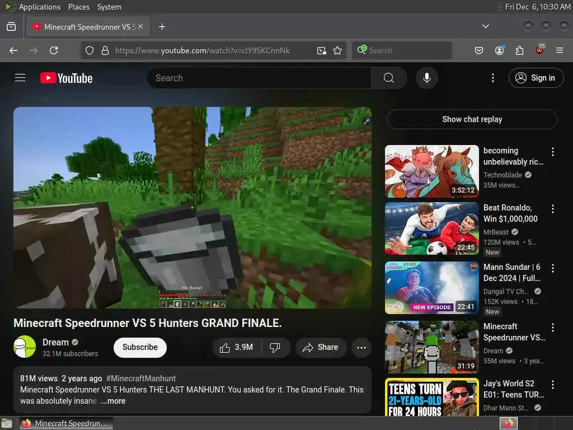Click Firefox tray icon in bottom panel

tap(509, 423)
